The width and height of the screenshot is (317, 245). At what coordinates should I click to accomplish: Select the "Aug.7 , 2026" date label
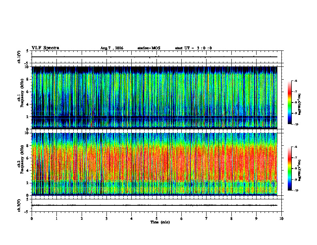(112, 48)
